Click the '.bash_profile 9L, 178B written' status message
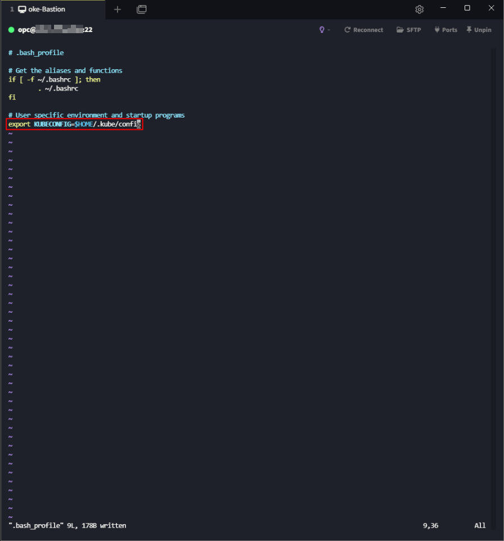 point(67,526)
